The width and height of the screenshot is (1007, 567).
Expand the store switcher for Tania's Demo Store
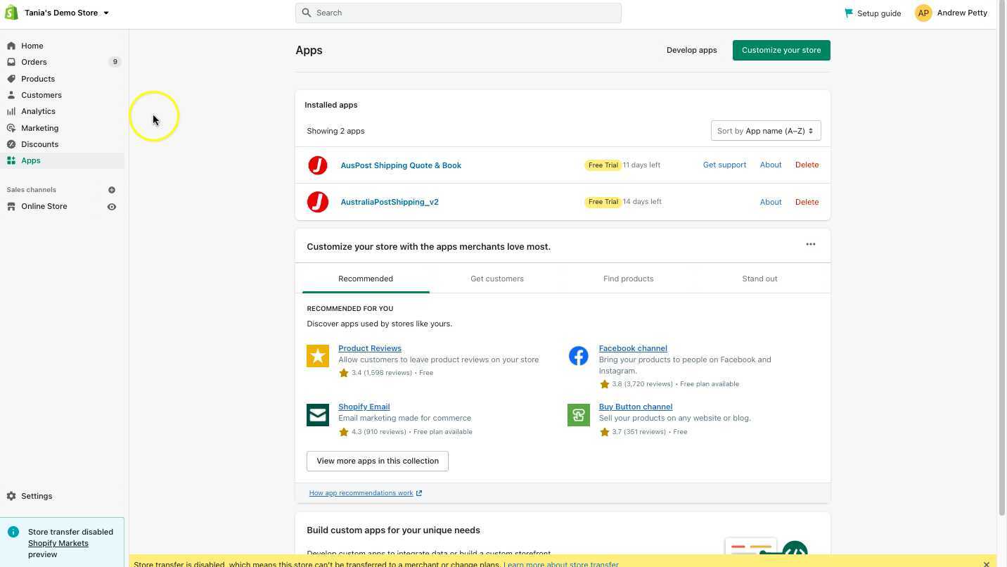point(105,12)
